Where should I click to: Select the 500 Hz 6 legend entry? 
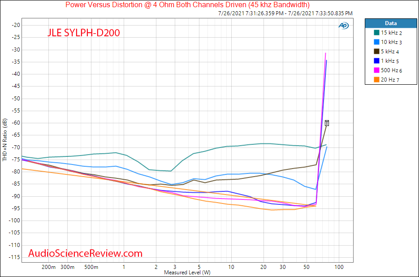pyautogui.click(x=388, y=70)
